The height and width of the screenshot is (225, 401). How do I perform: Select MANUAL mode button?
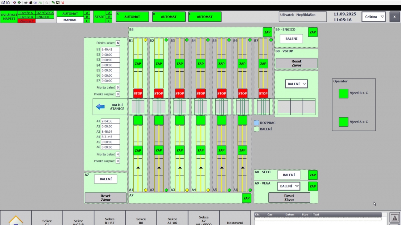[70, 20]
